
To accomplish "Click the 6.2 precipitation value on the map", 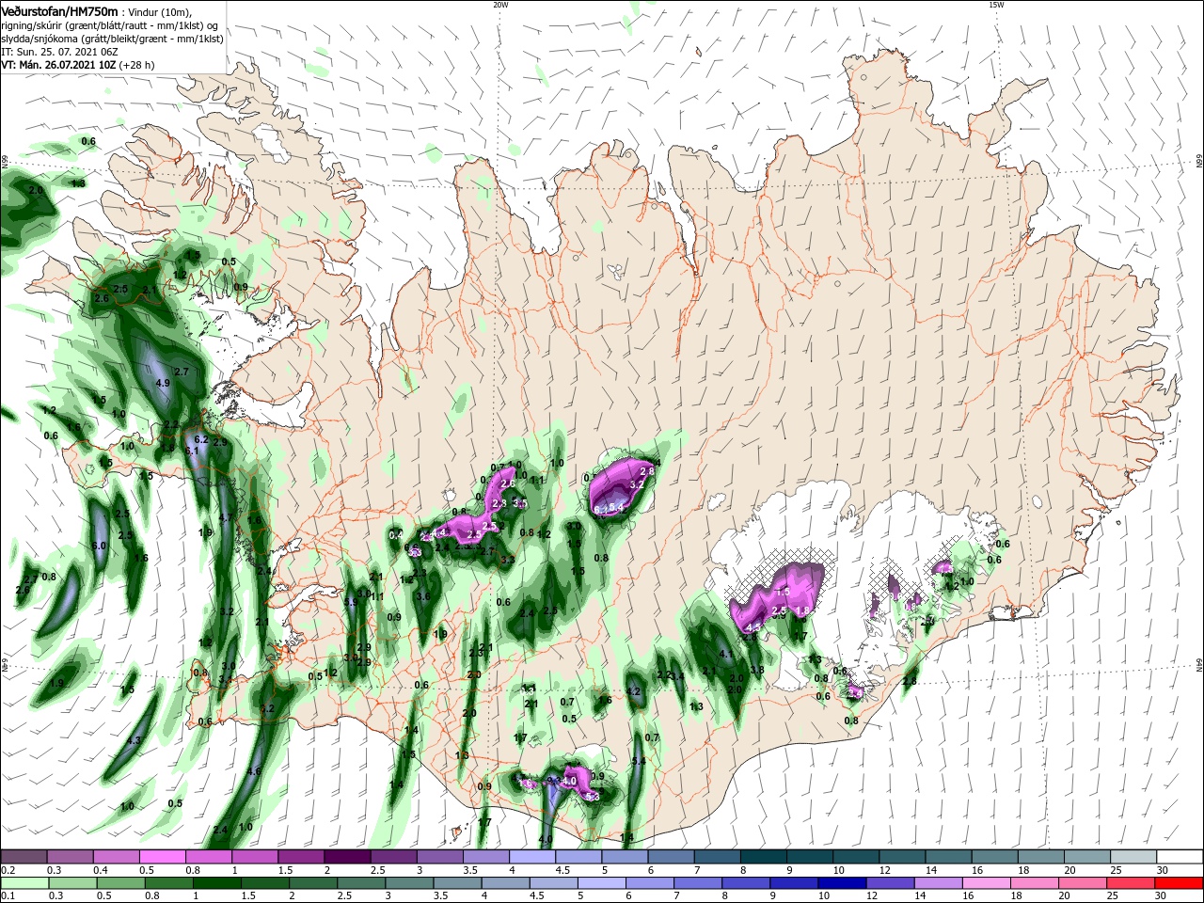I will coord(200,439).
